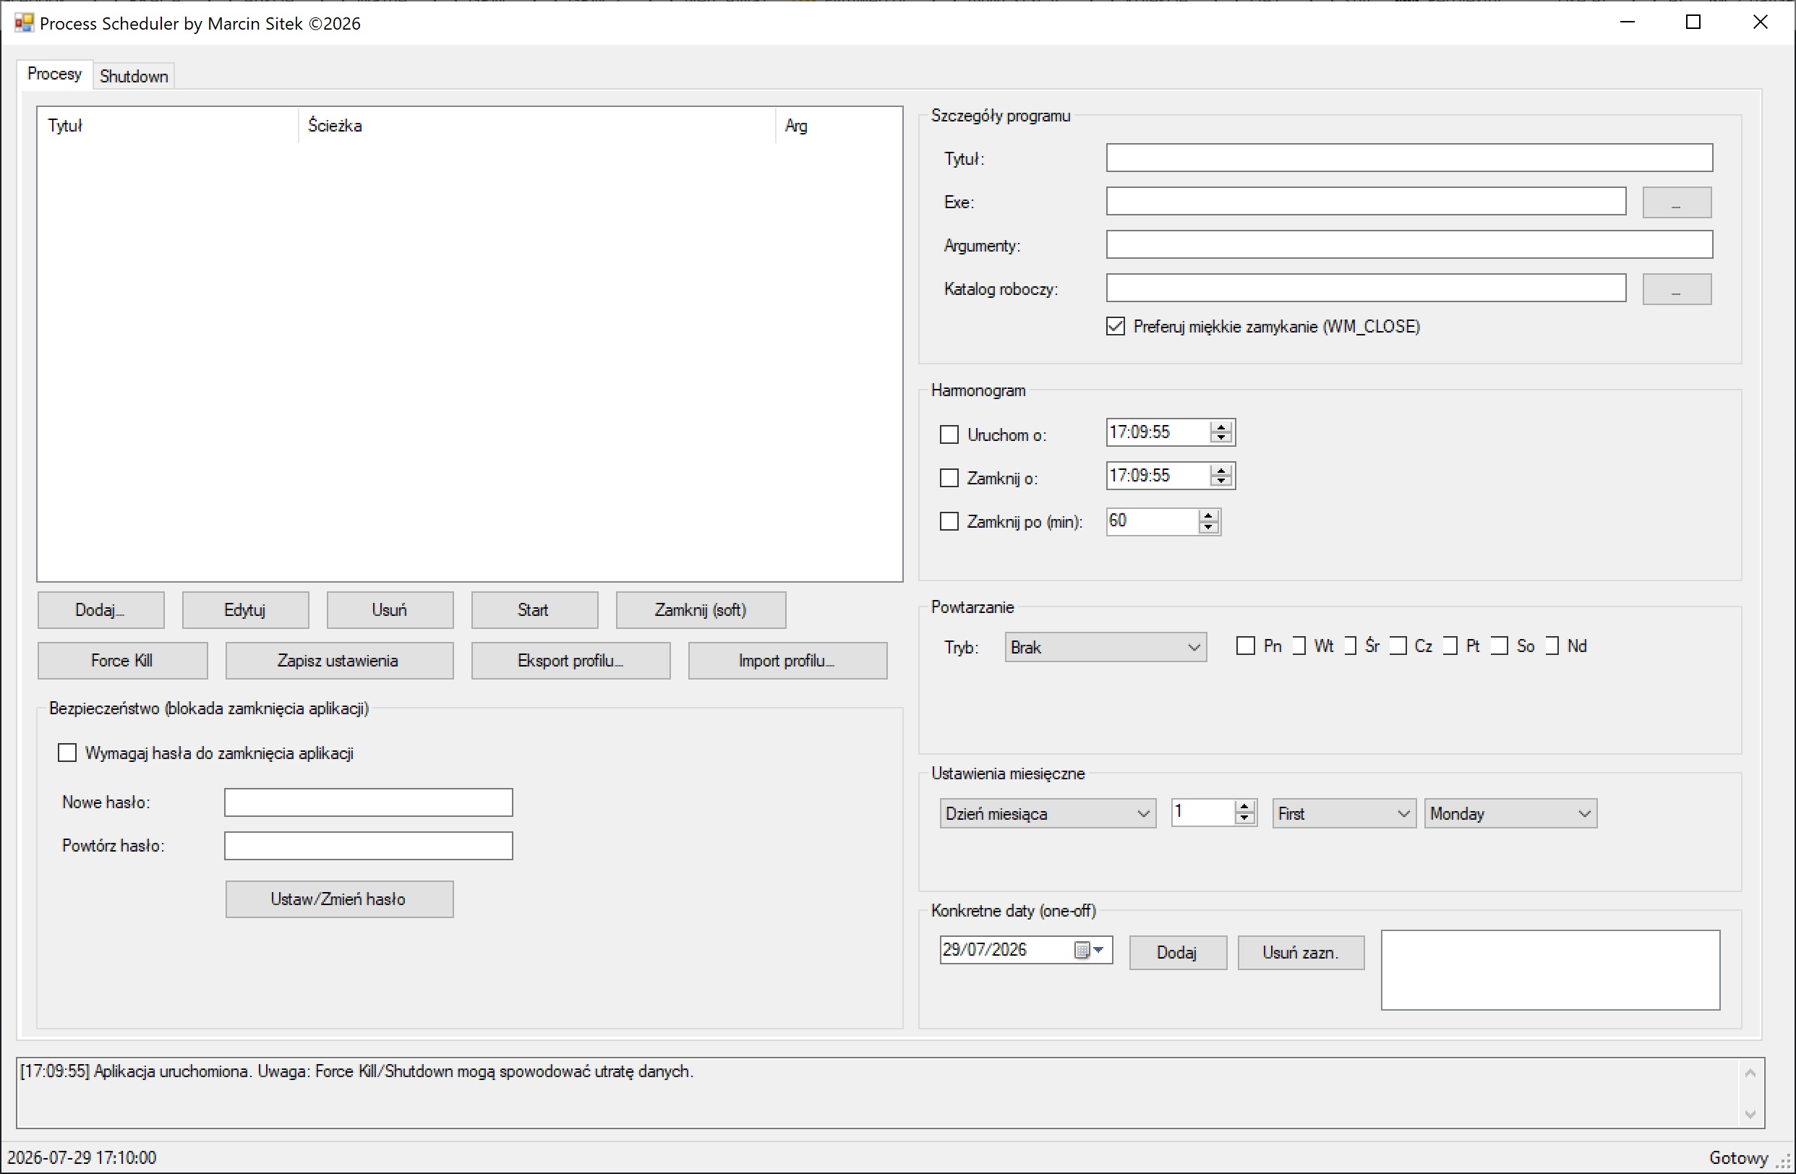The image size is (1796, 1174).
Task: Toggle the Cz weekday checkbox
Action: (1398, 646)
